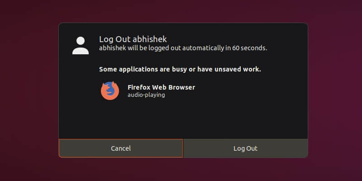This screenshot has height=181, width=362.
Task: Click the Firefox logo icon
Action: pos(110,90)
